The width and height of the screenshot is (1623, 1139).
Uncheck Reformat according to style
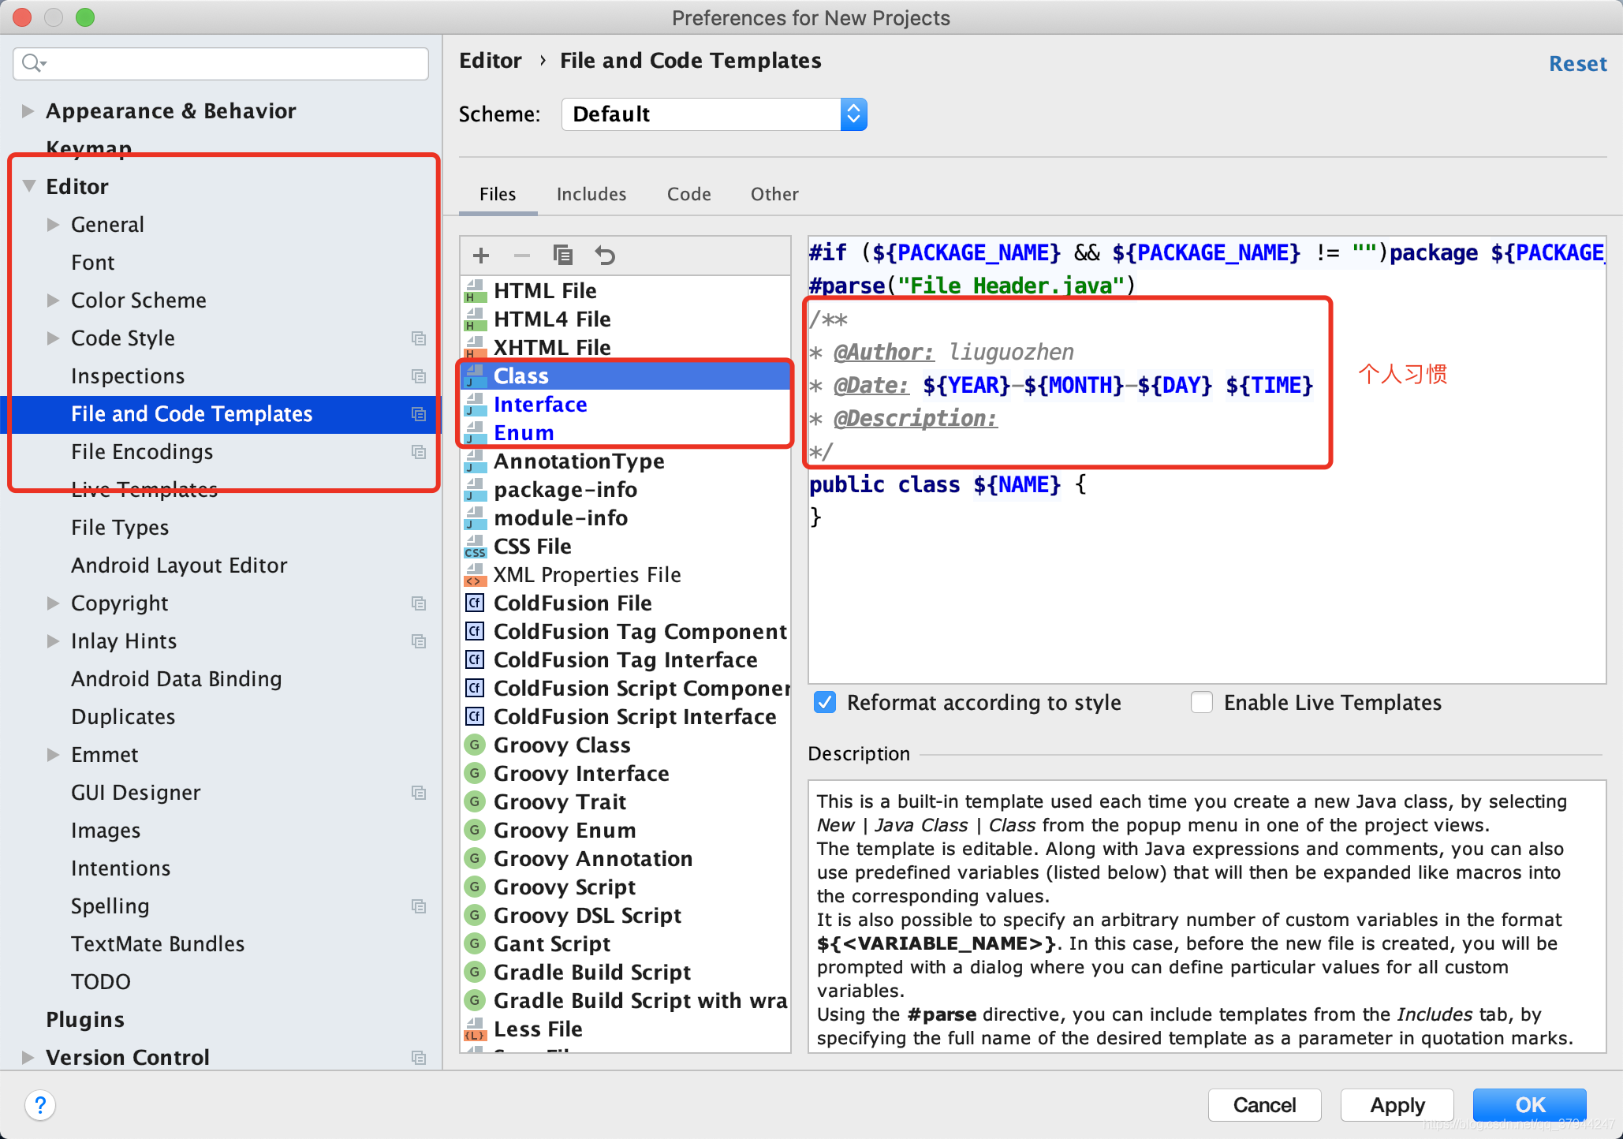[825, 702]
